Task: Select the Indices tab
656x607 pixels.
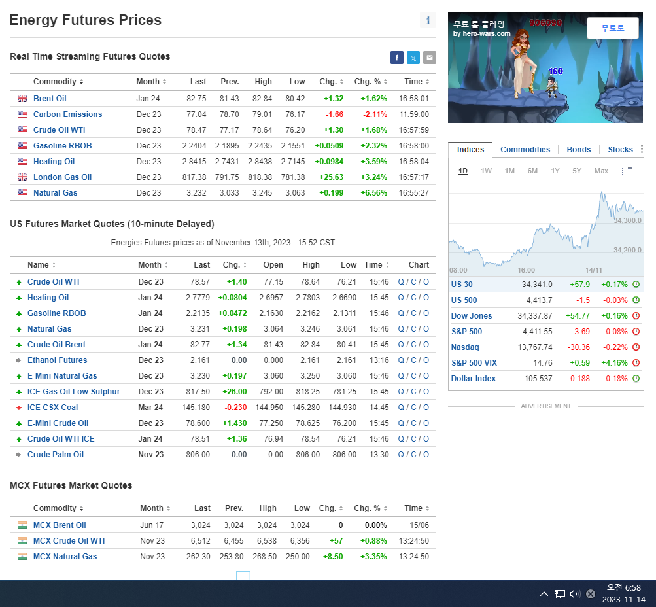Action: coord(470,150)
